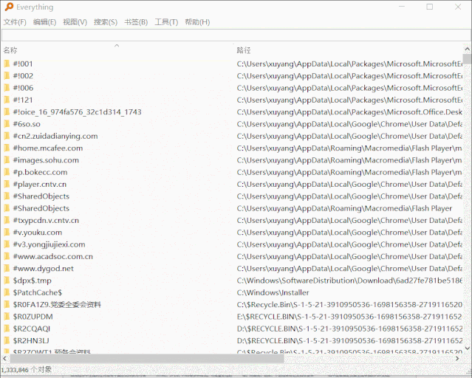Select the $PatchCache$ name
This screenshot has width=472, height=378.
[38, 292]
